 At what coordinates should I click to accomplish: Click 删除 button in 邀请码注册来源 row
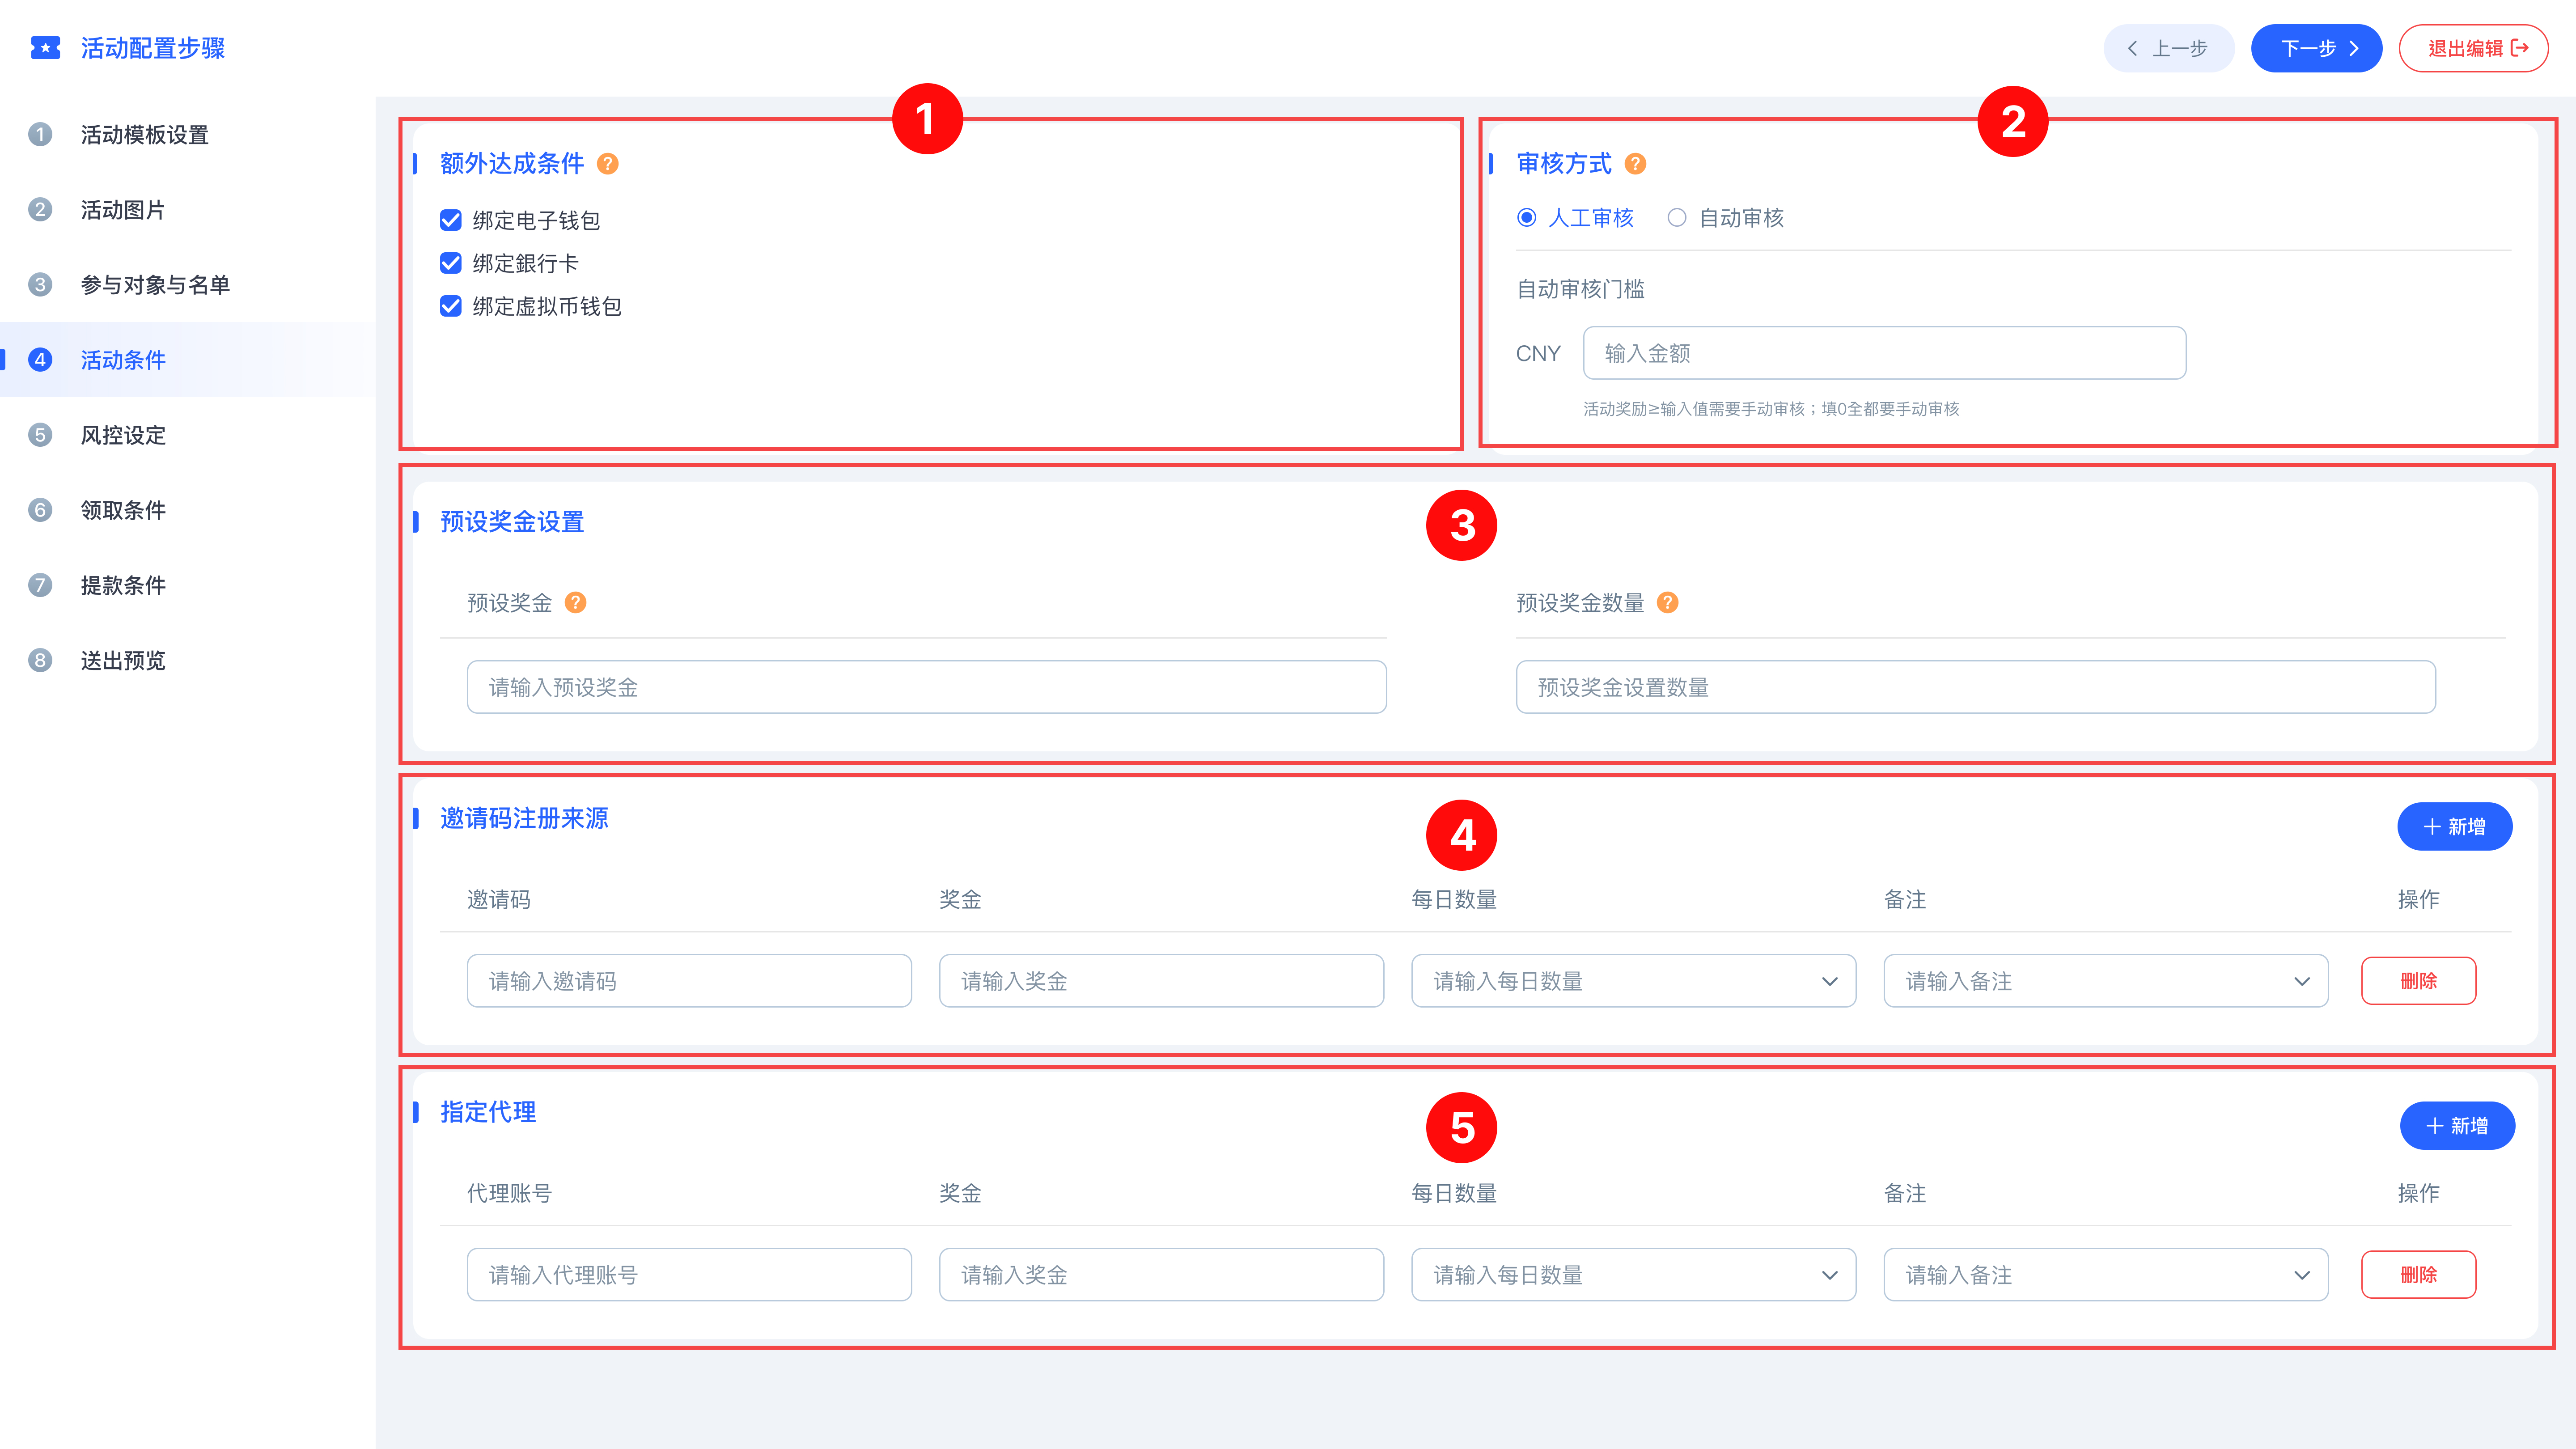click(2418, 981)
